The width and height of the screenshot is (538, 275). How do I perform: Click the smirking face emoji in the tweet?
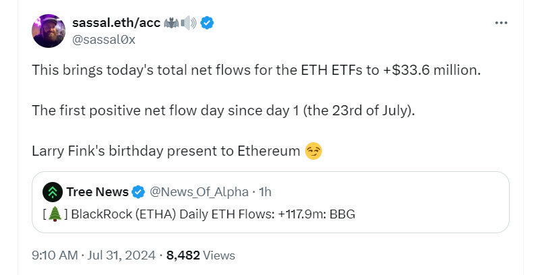coord(313,151)
